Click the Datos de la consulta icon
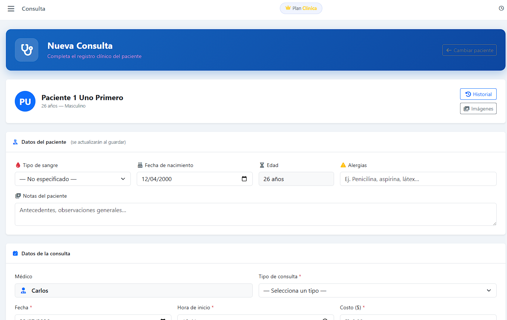This screenshot has width=507, height=320. click(16, 253)
